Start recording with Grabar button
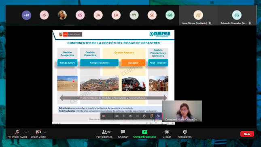Viewport: 261px width, 147px height. tap(167, 134)
